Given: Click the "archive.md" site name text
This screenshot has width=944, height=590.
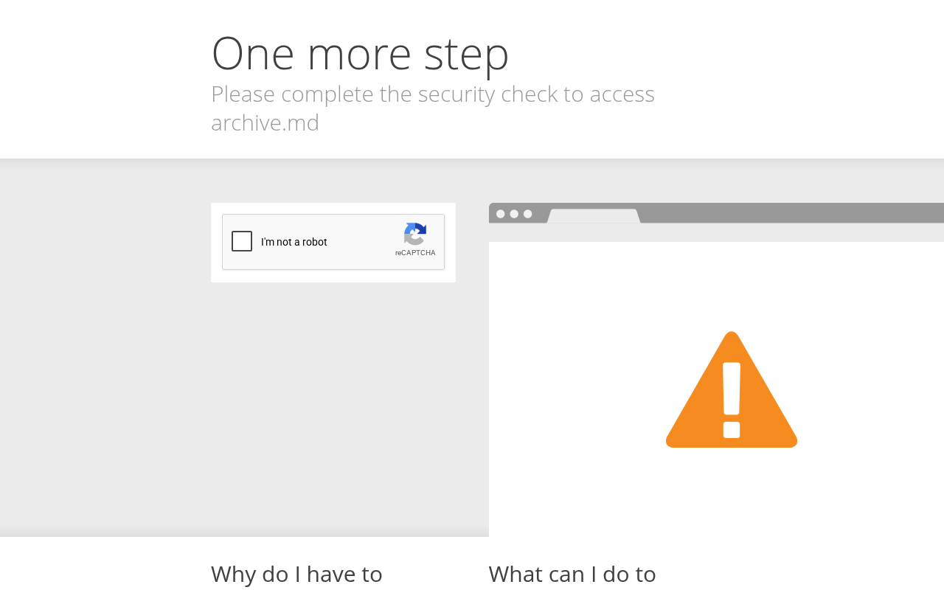Looking at the screenshot, I should pyautogui.click(x=265, y=122).
